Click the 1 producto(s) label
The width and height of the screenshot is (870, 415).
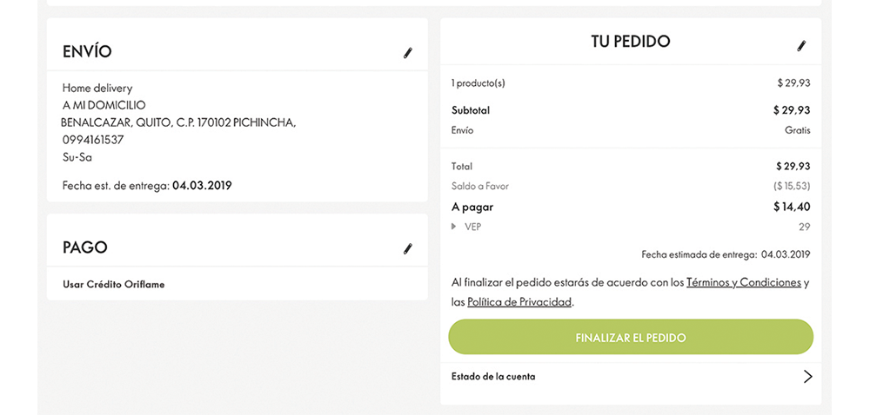click(478, 83)
